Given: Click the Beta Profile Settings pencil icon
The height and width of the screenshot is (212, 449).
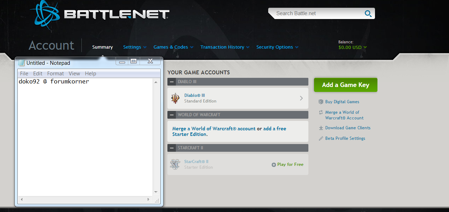Looking at the screenshot, I should [321, 138].
